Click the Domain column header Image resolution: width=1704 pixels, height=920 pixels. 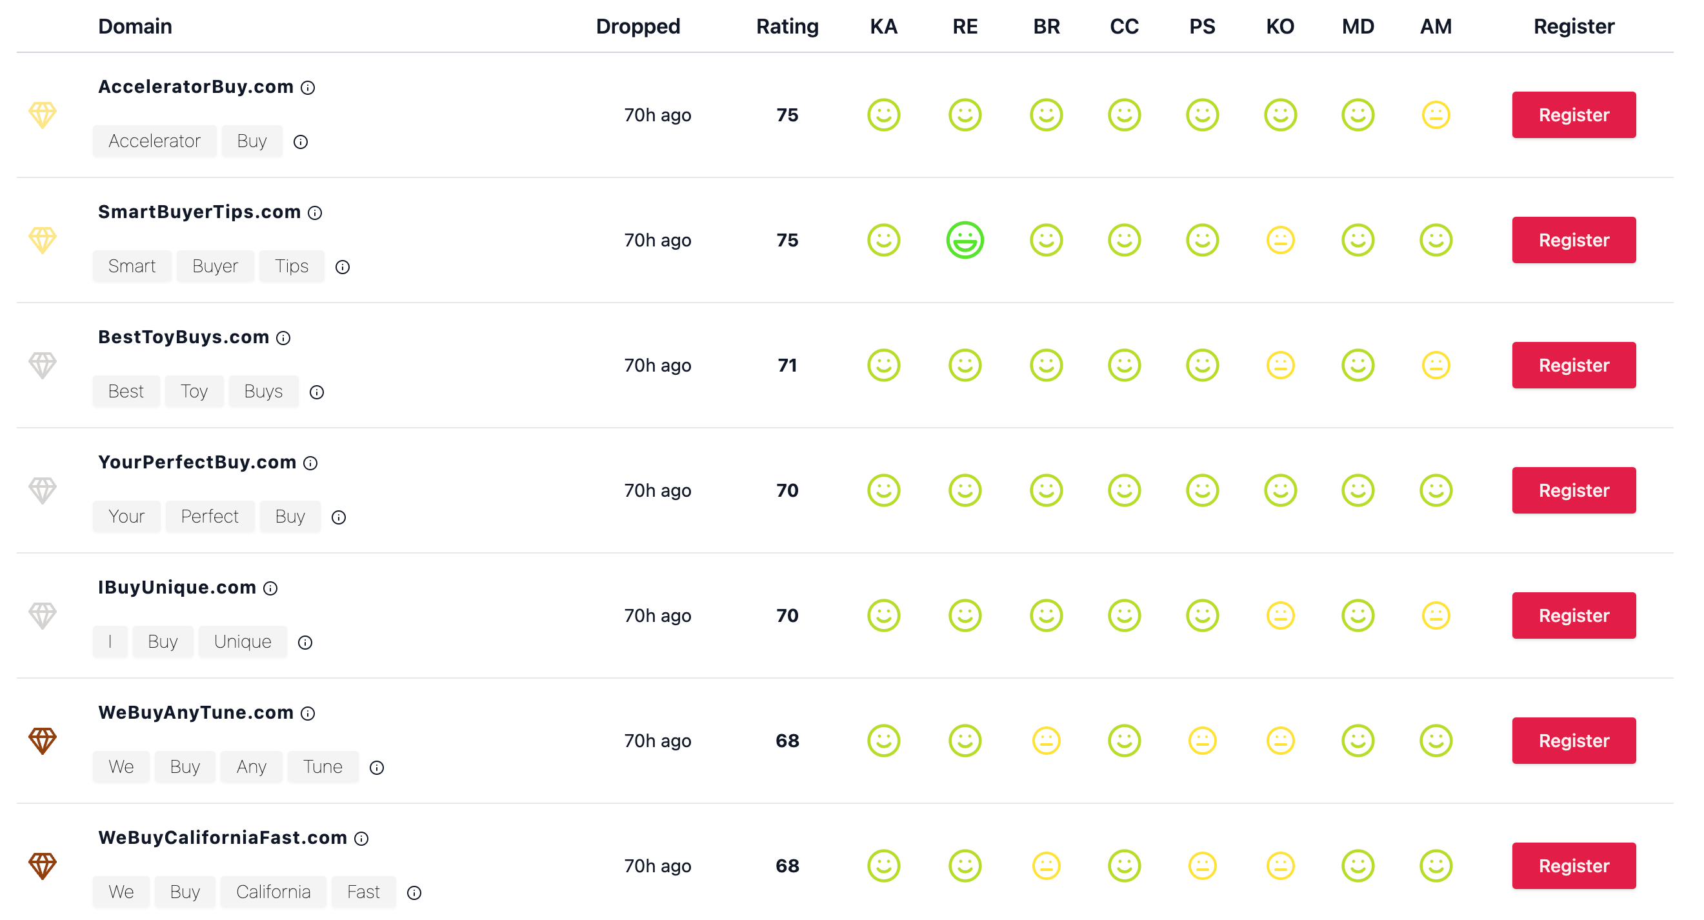click(135, 26)
